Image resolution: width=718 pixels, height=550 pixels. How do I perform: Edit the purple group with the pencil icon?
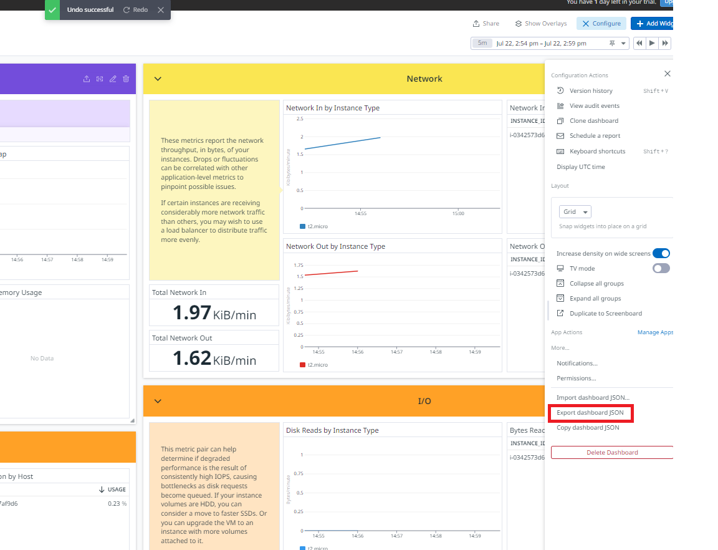point(113,79)
